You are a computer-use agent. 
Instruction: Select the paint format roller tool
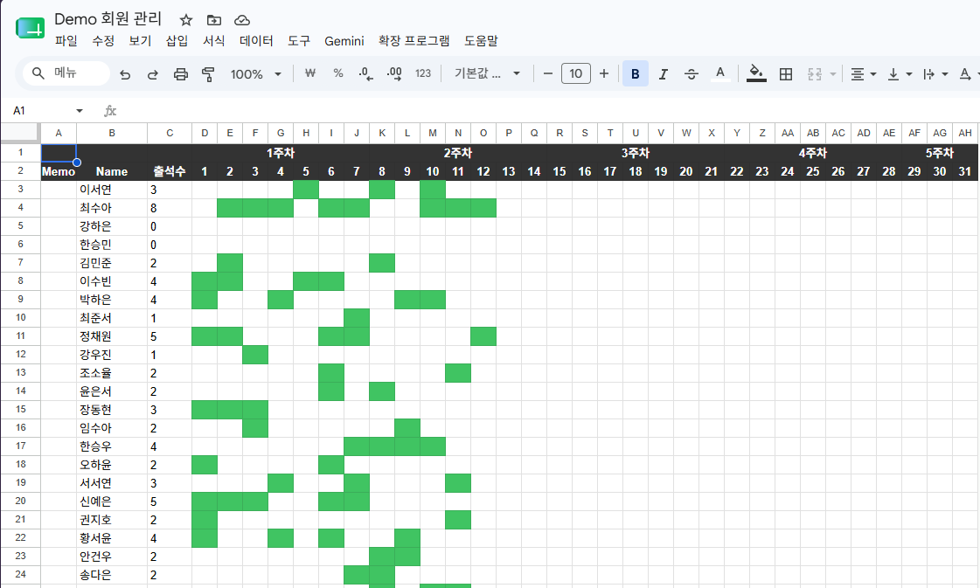pos(208,74)
